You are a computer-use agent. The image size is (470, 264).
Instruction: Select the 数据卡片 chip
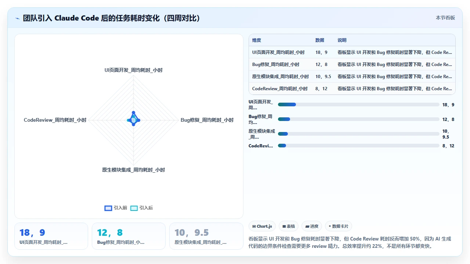[339, 226]
